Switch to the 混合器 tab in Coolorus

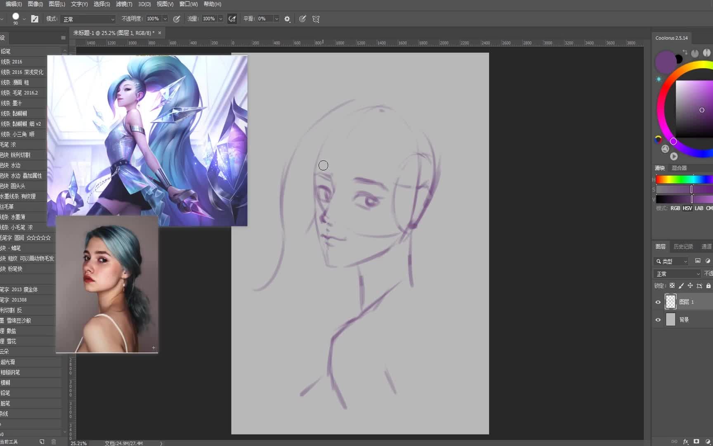coord(679,168)
